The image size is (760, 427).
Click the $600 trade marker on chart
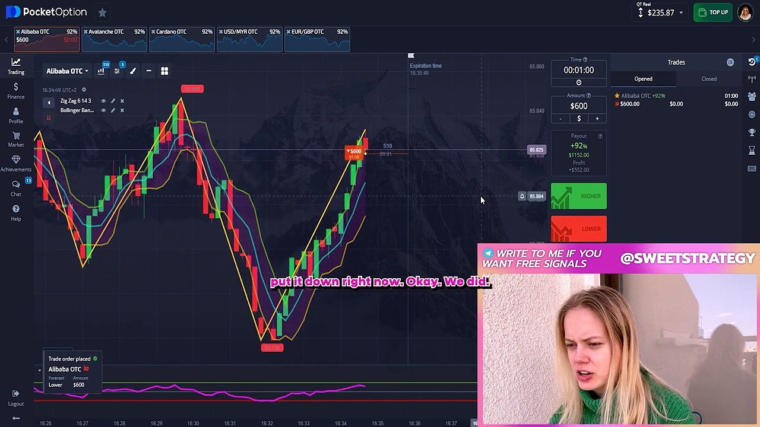coord(354,152)
